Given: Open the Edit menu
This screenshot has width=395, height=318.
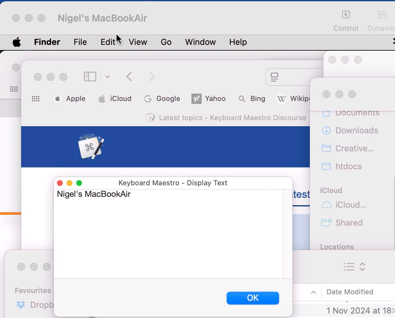Looking at the screenshot, I should [x=108, y=42].
